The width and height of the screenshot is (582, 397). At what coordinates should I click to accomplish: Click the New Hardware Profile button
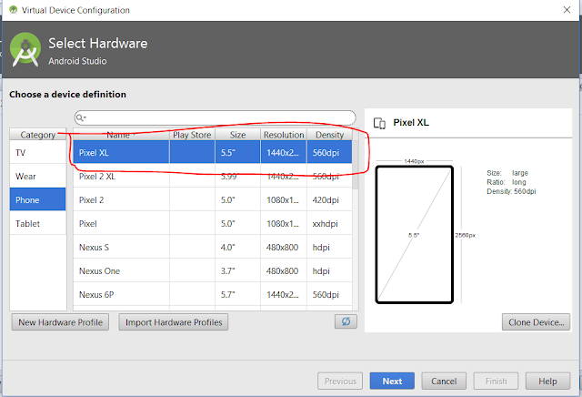tap(60, 322)
